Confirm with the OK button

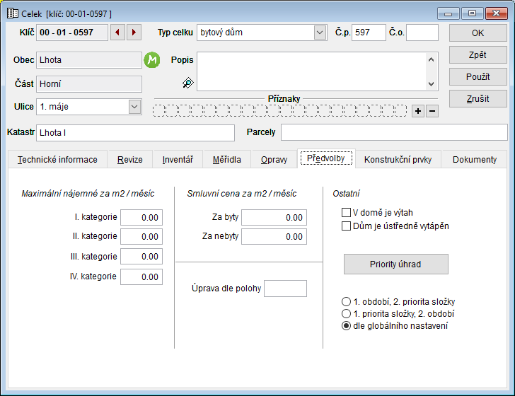tap(478, 33)
